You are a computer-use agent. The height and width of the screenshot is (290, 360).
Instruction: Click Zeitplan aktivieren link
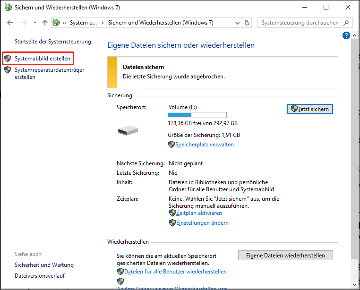[x=199, y=213]
